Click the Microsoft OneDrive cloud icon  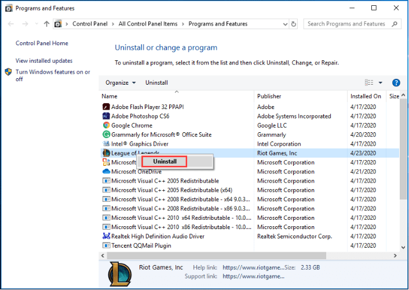point(106,171)
